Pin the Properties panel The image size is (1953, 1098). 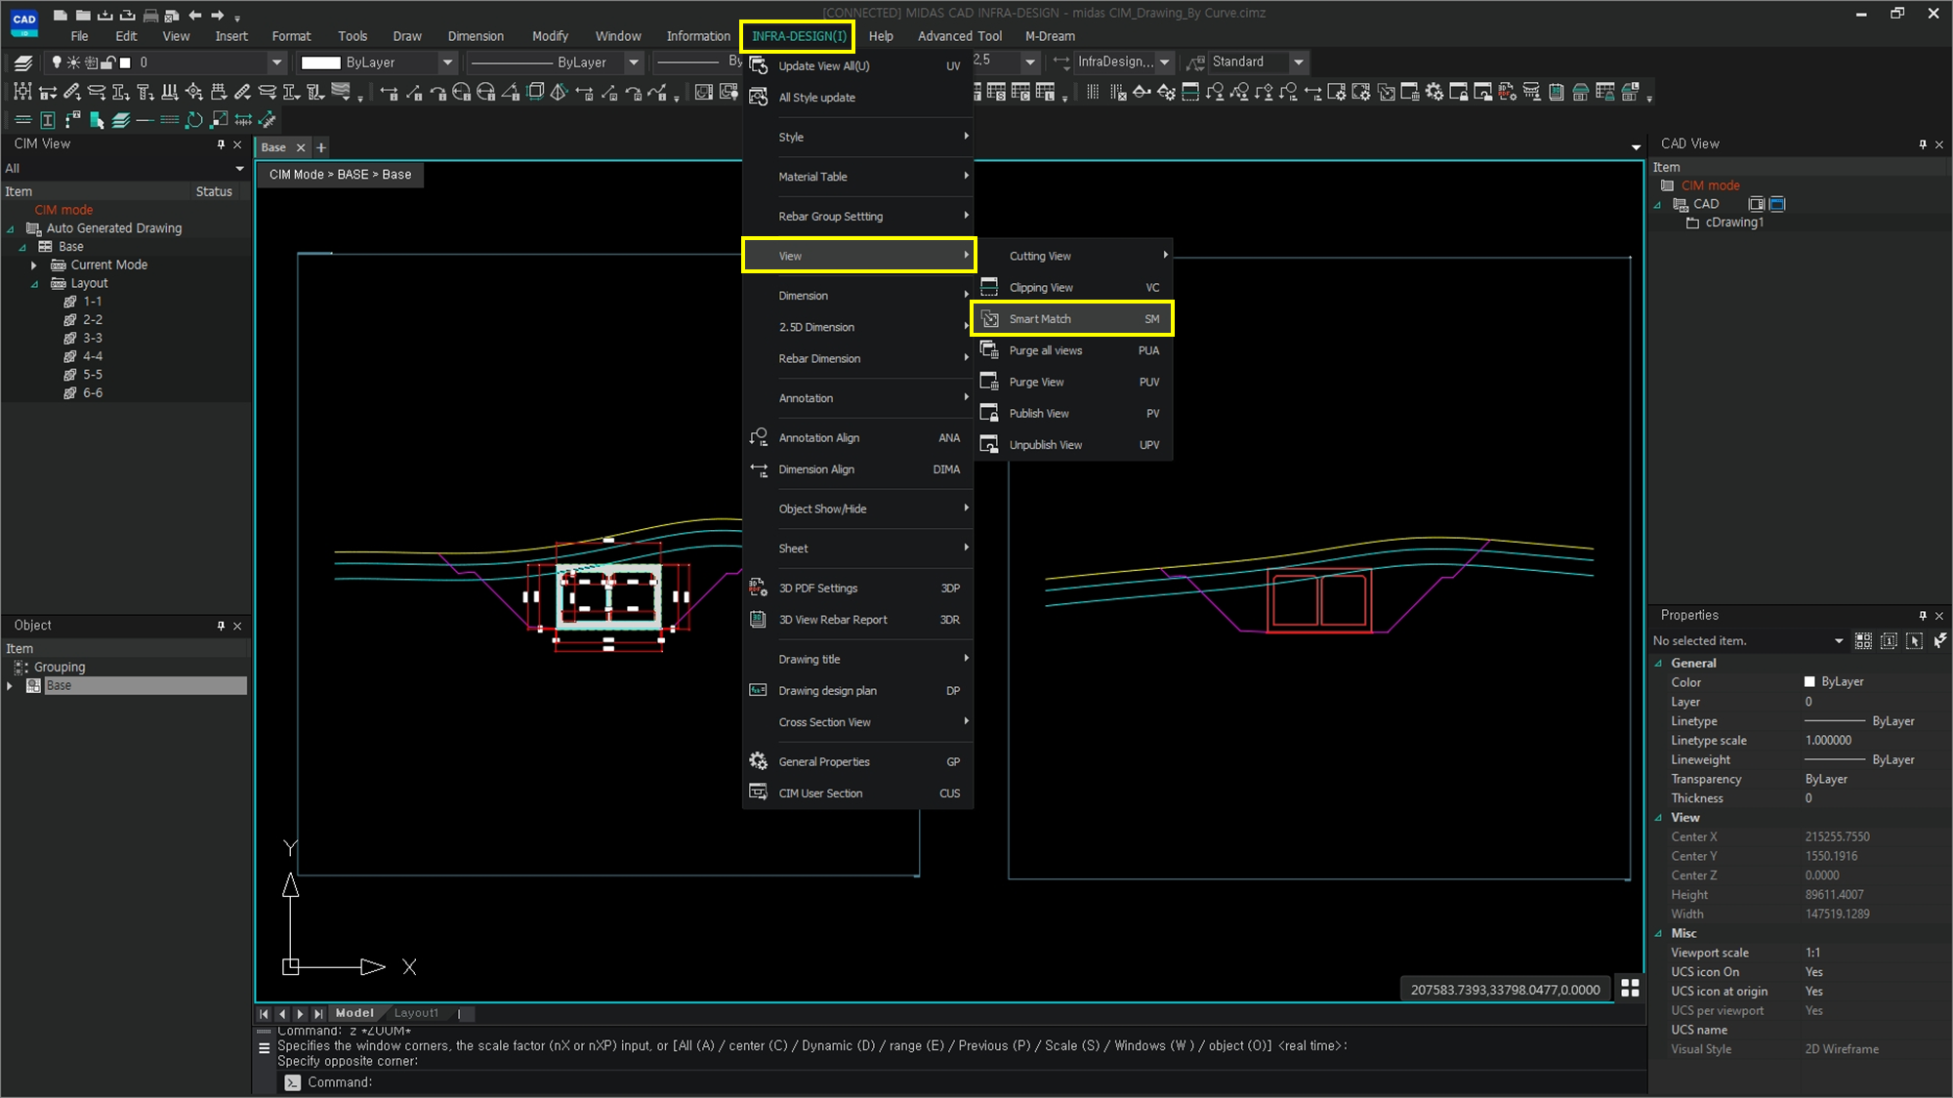click(x=1923, y=616)
